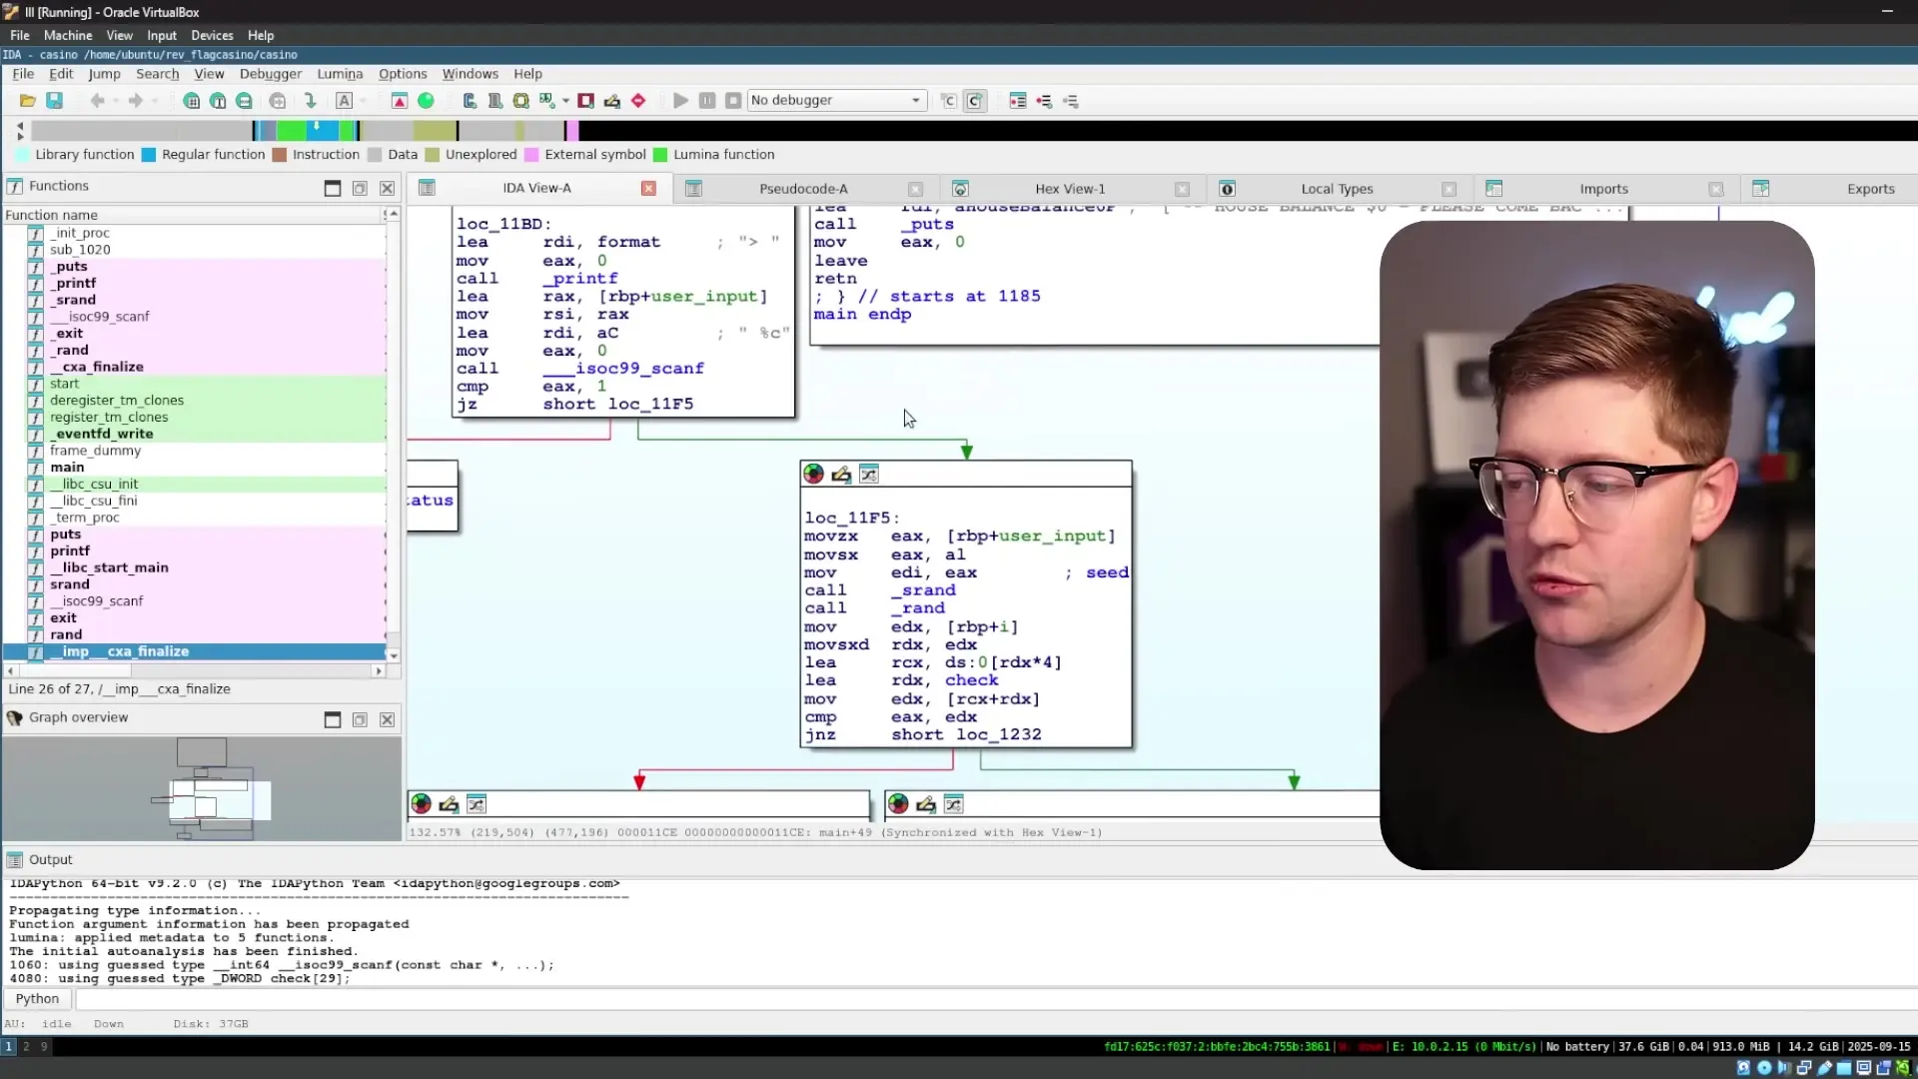The height and width of the screenshot is (1079, 1918).
Task: Click the save database icon
Action: (x=55, y=101)
